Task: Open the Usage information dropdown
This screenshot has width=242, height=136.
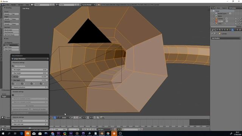Action: click(x=30, y=59)
